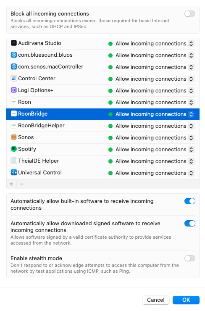Viewport: 205px width, 311px height.
Task: Click the Cancel button
Action: point(155,300)
